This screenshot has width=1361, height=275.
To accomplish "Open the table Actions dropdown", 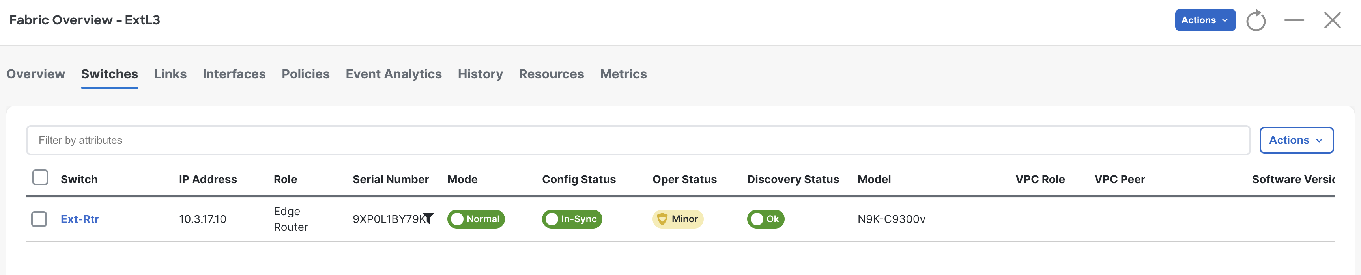I will pyautogui.click(x=1296, y=140).
